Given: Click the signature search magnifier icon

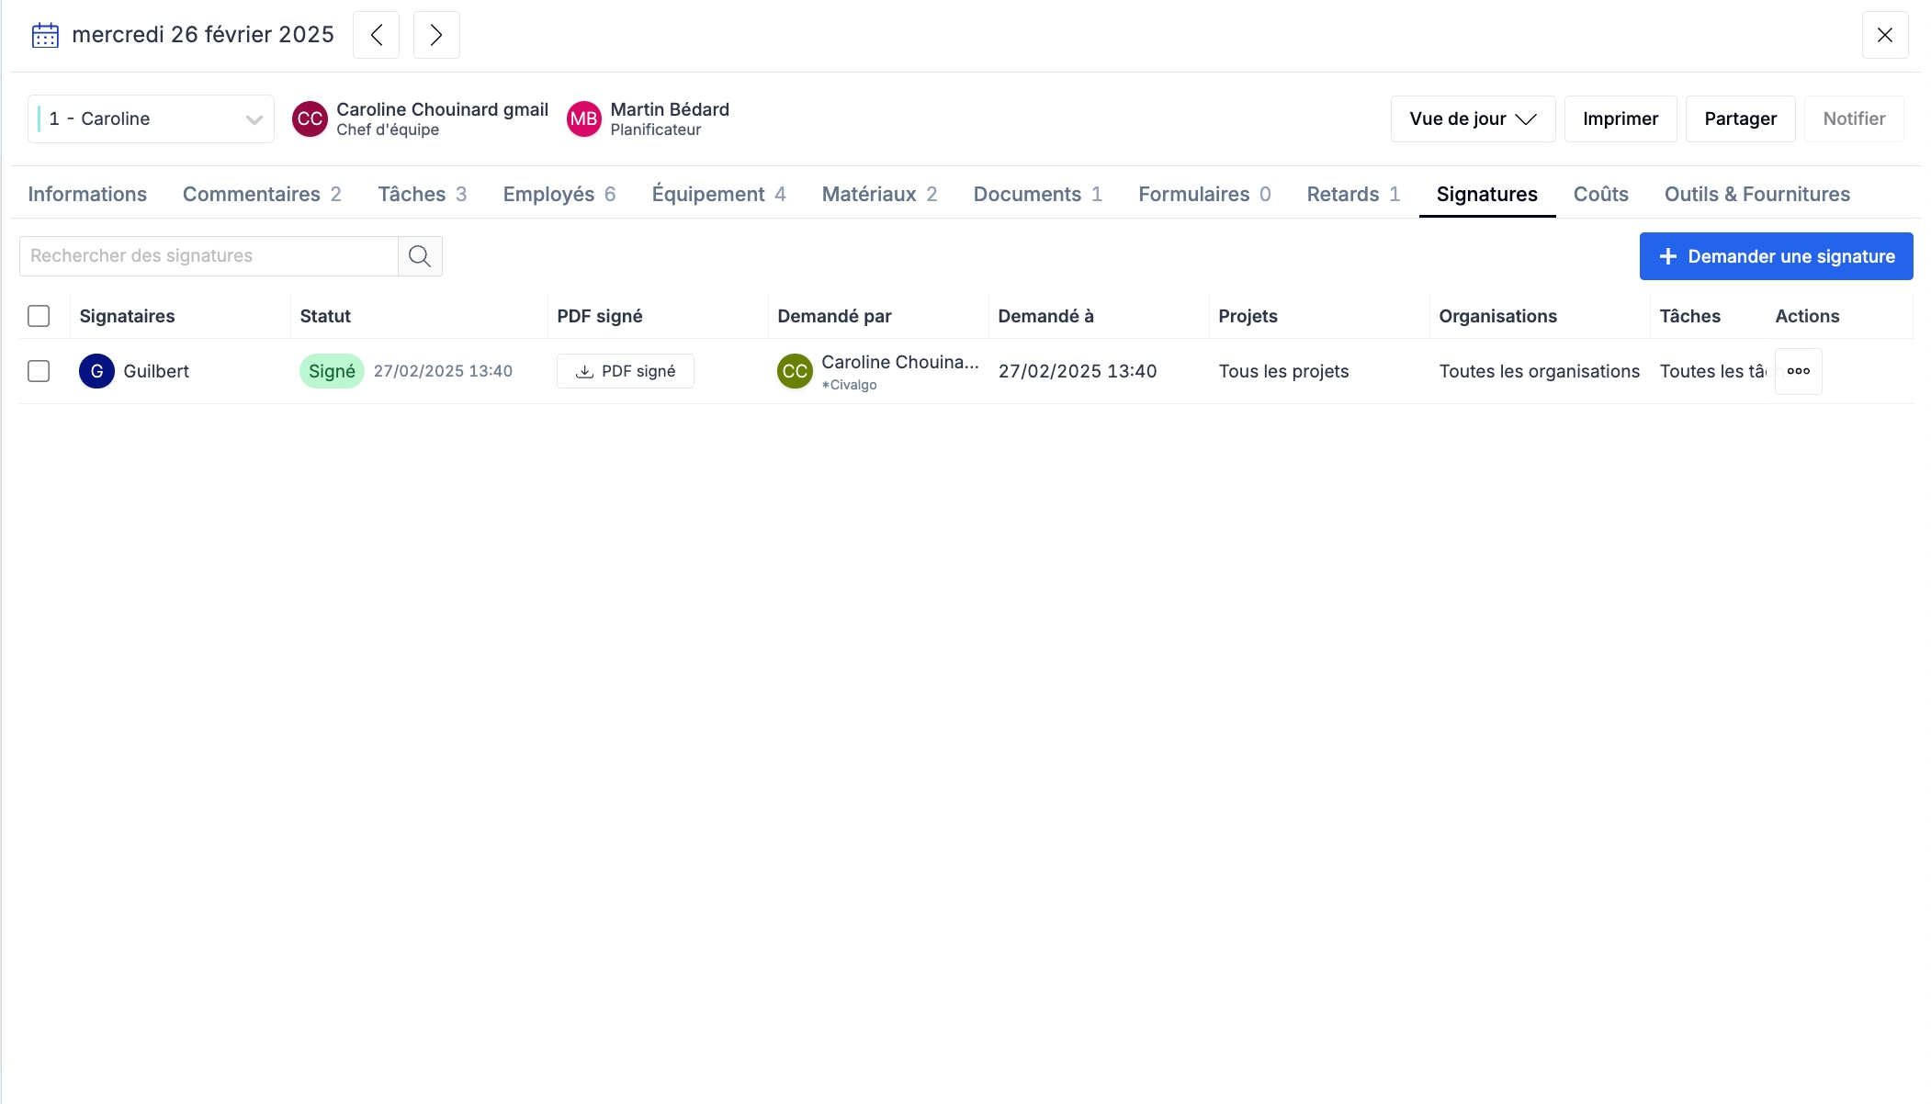Looking at the screenshot, I should (x=420, y=256).
